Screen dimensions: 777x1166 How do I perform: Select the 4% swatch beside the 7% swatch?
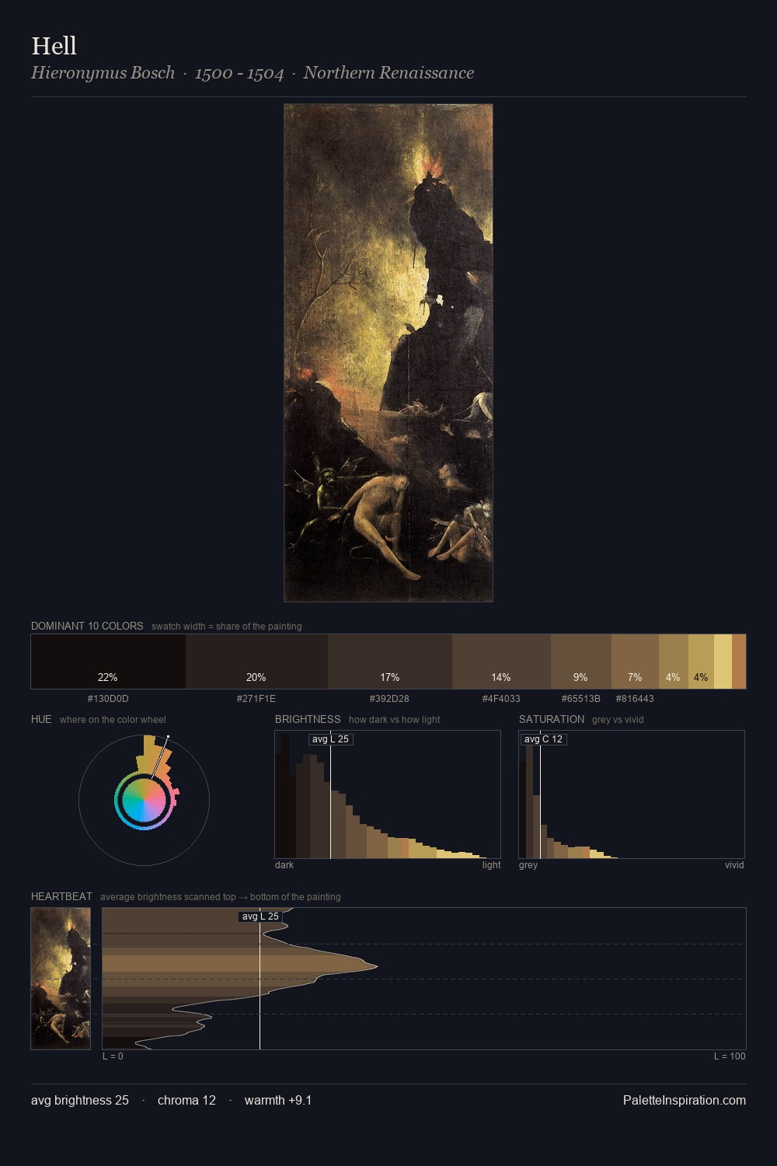[674, 662]
